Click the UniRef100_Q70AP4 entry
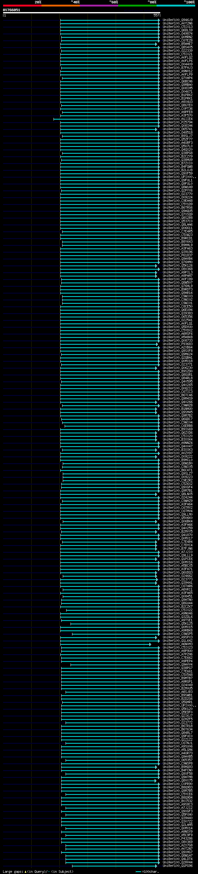This screenshot has height=874, width=198. [x=178, y=78]
